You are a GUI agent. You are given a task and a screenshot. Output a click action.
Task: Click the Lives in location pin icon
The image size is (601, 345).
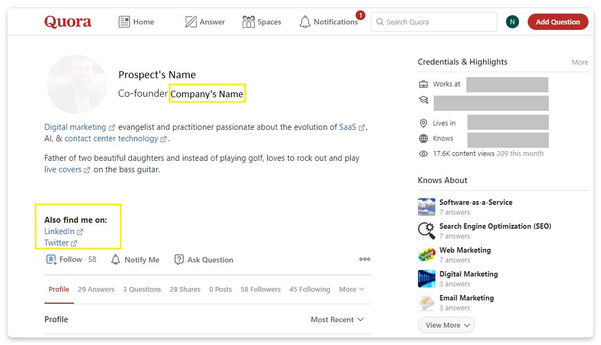coord(423,123)
